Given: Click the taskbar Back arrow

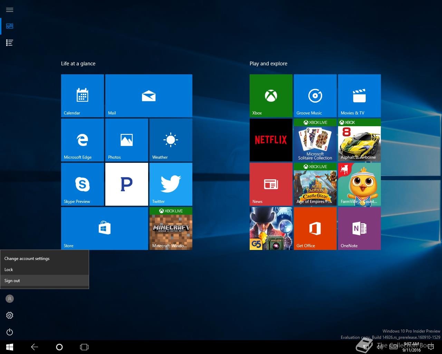Looking at the screenshot, I should 35,347.
